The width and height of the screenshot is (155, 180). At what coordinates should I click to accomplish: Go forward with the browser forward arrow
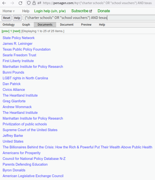click(x=12, y=3)
